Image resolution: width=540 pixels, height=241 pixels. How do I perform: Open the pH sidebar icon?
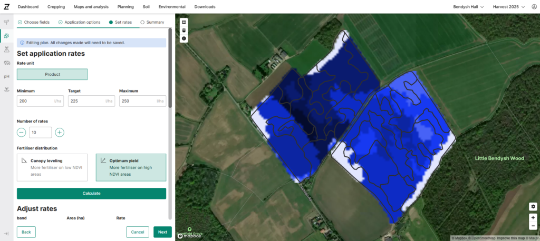click(6, 76)
